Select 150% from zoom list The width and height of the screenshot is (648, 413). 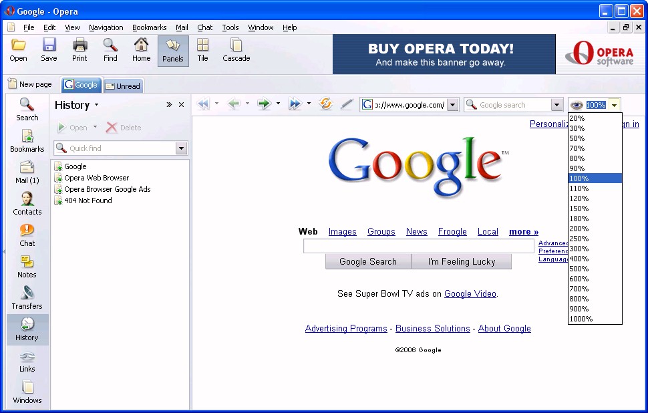[x=579, y=209]
